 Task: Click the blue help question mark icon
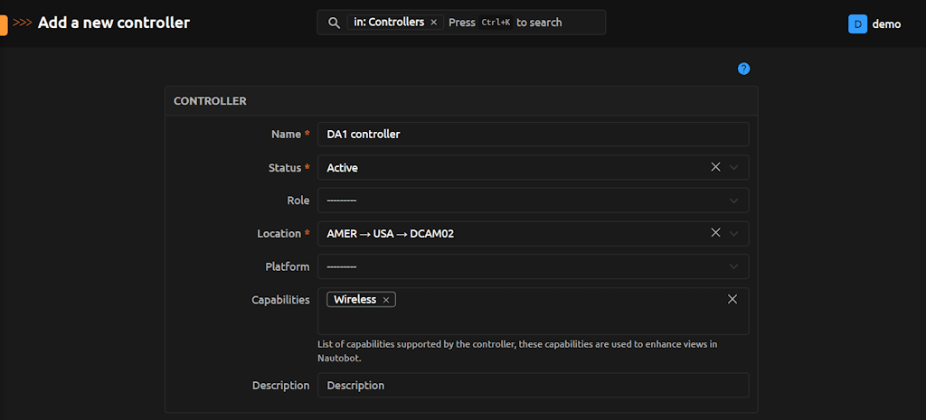[x=743, y=69]
